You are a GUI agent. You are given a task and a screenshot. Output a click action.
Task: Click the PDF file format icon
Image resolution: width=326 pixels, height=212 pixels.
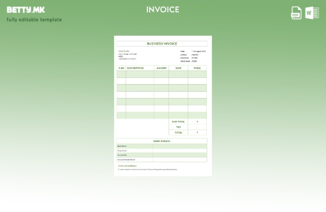(296, 13)
